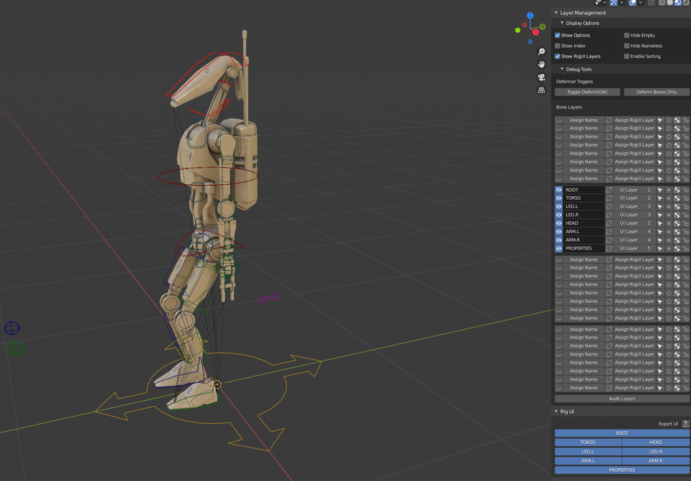Click the circle dot icon in LEG.R row
Screen dimensions: 691x481
coord(668,215)
